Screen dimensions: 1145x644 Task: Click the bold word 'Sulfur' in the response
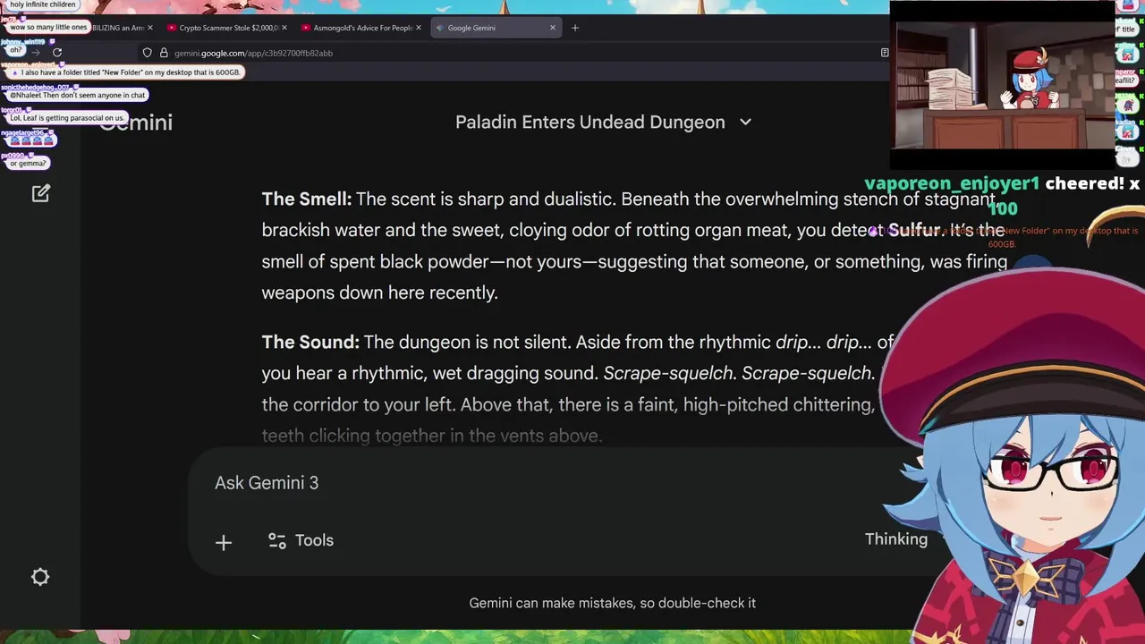914,230
